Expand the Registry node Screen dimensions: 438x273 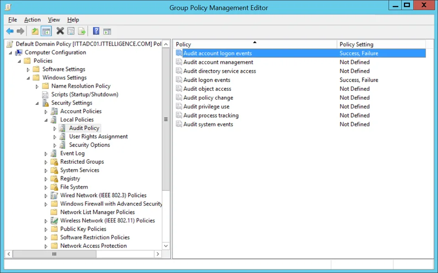46,179
